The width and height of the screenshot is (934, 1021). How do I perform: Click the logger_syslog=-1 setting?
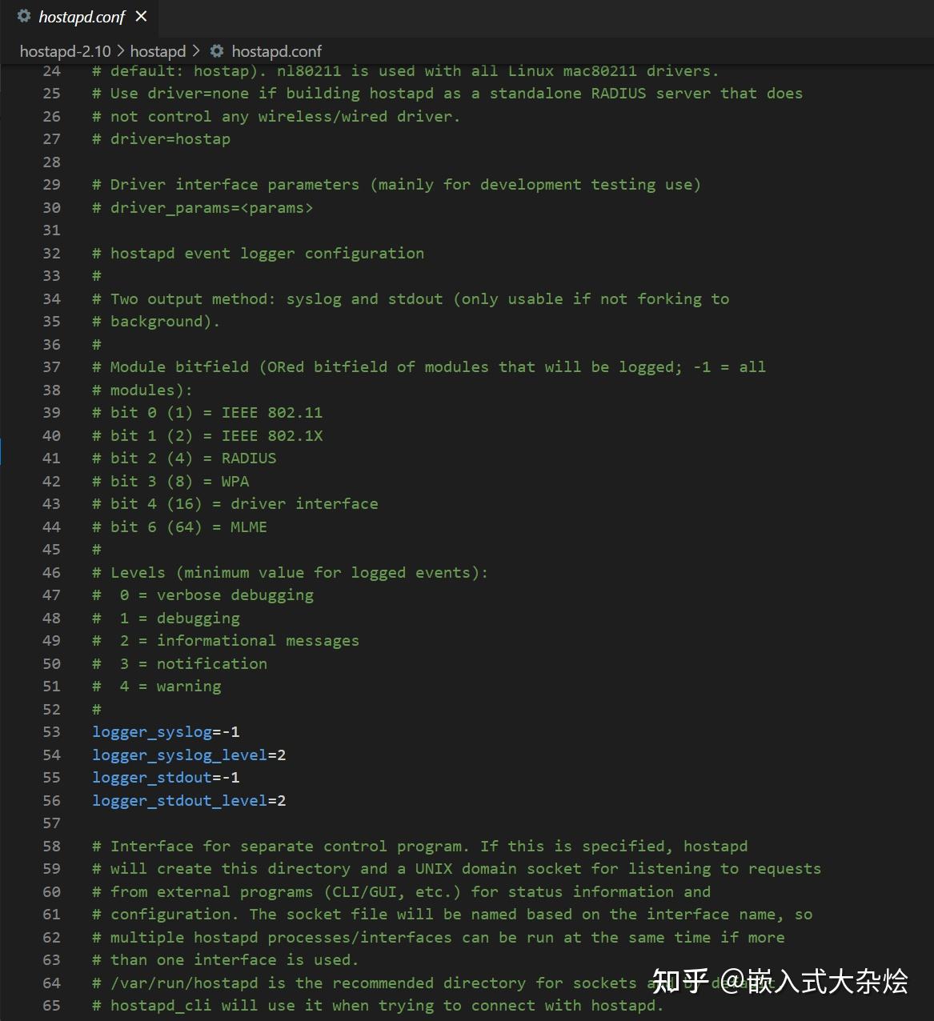tap(166, 732)
